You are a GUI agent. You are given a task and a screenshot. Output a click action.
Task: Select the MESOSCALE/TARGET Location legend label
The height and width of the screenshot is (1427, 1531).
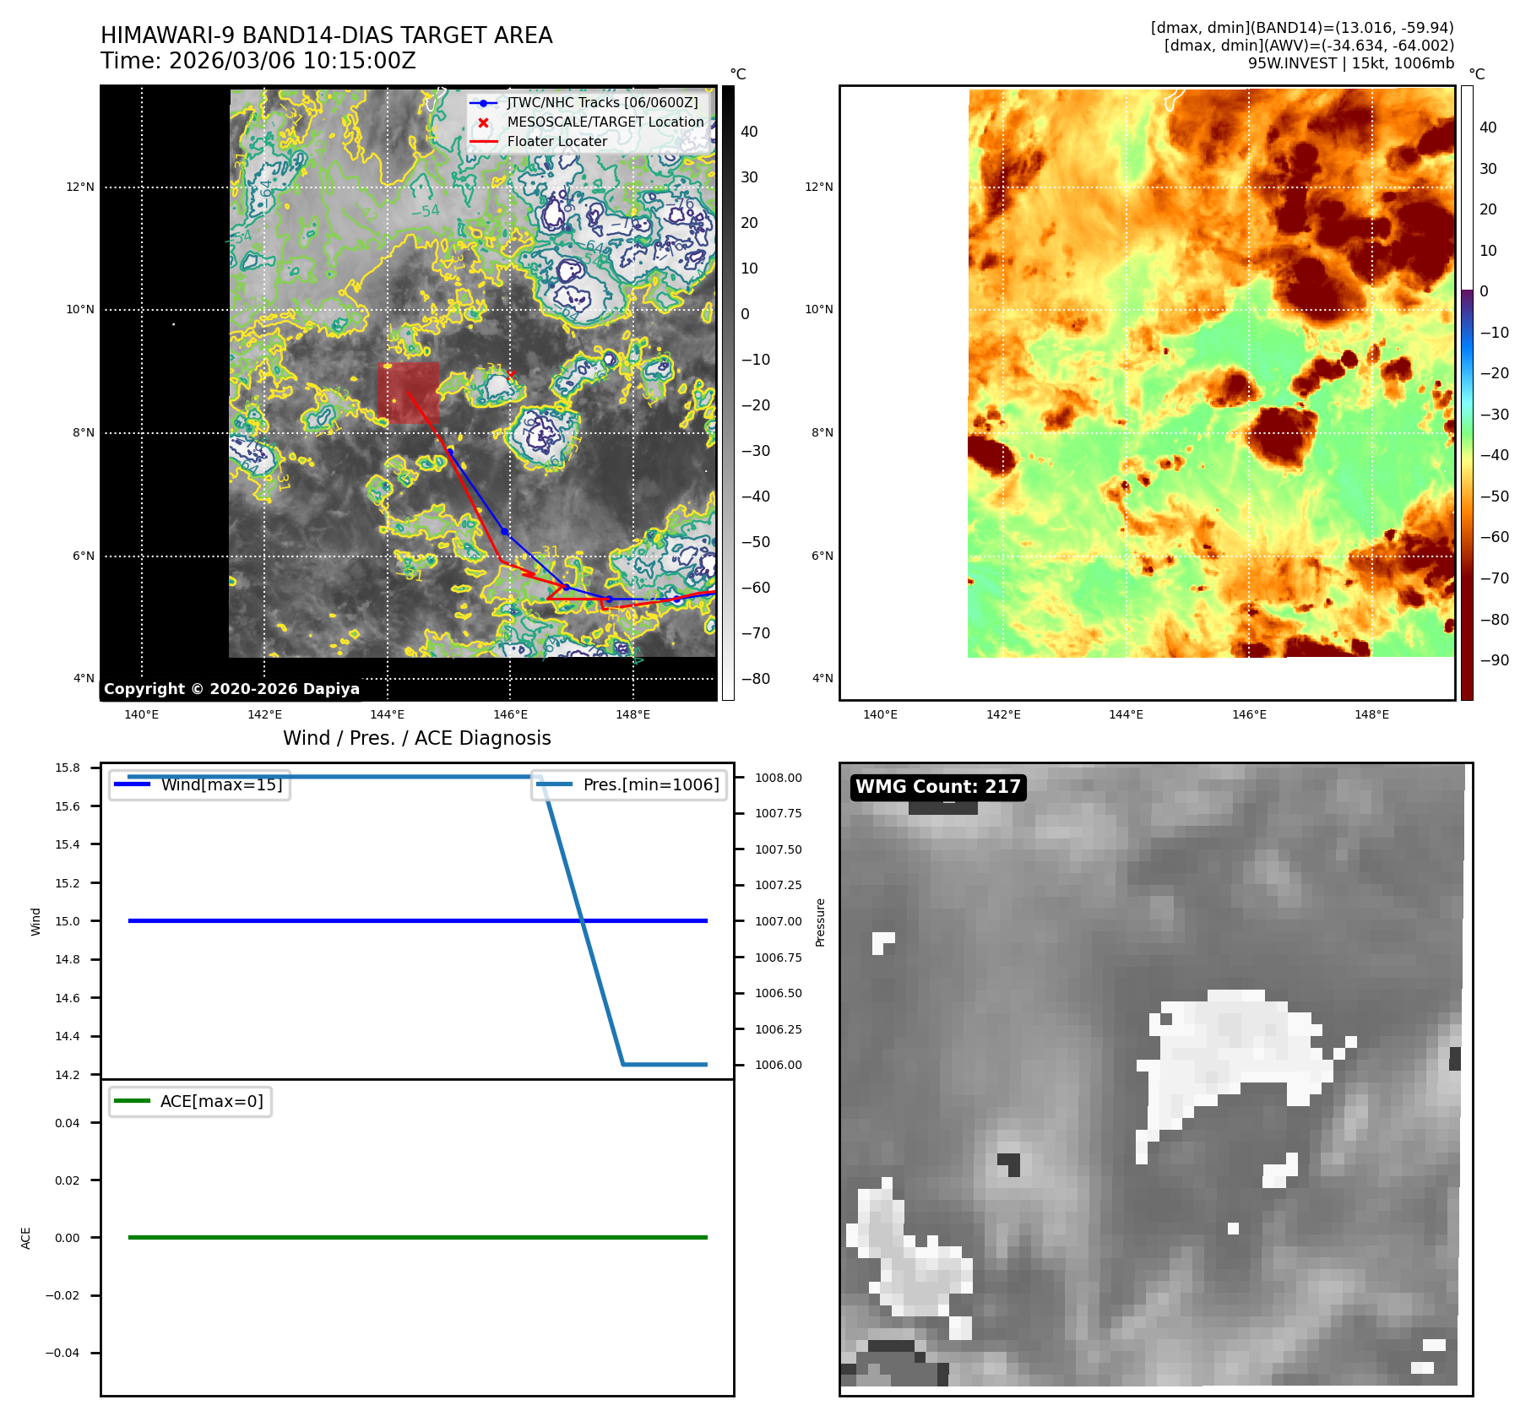point(605,122)
